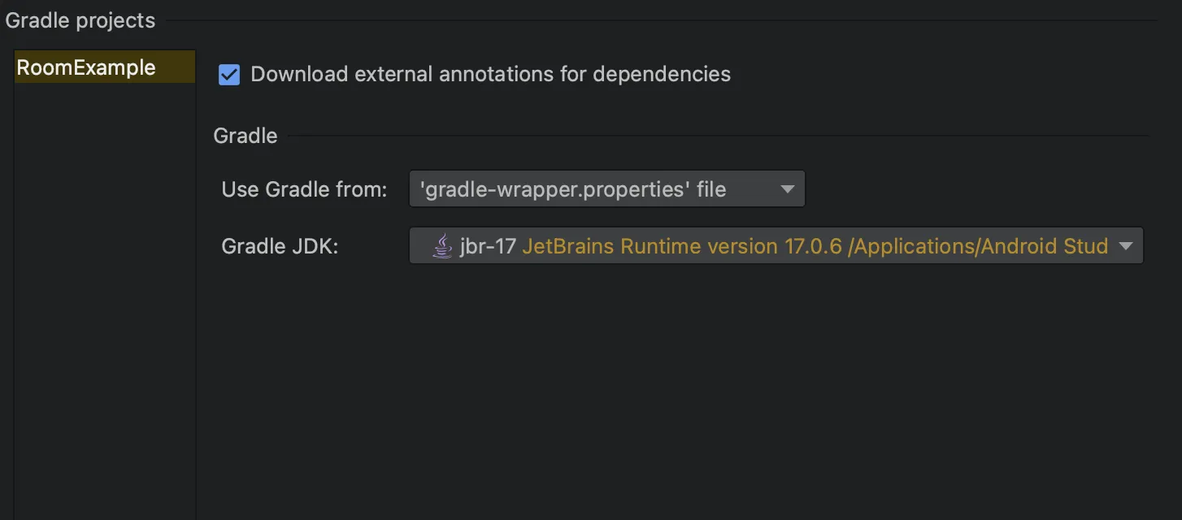Click the 'Gradle projects' section header

[x=80, y=20]
